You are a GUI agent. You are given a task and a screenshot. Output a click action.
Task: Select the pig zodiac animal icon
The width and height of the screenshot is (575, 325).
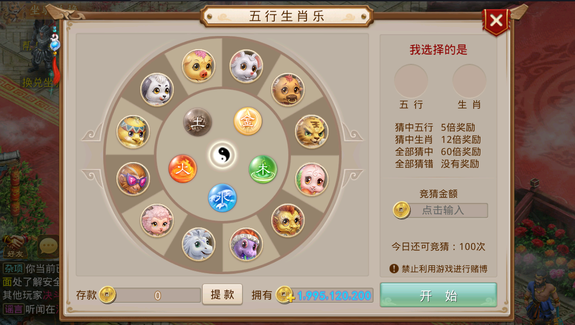pyautogui.click(x=199, y=66)
